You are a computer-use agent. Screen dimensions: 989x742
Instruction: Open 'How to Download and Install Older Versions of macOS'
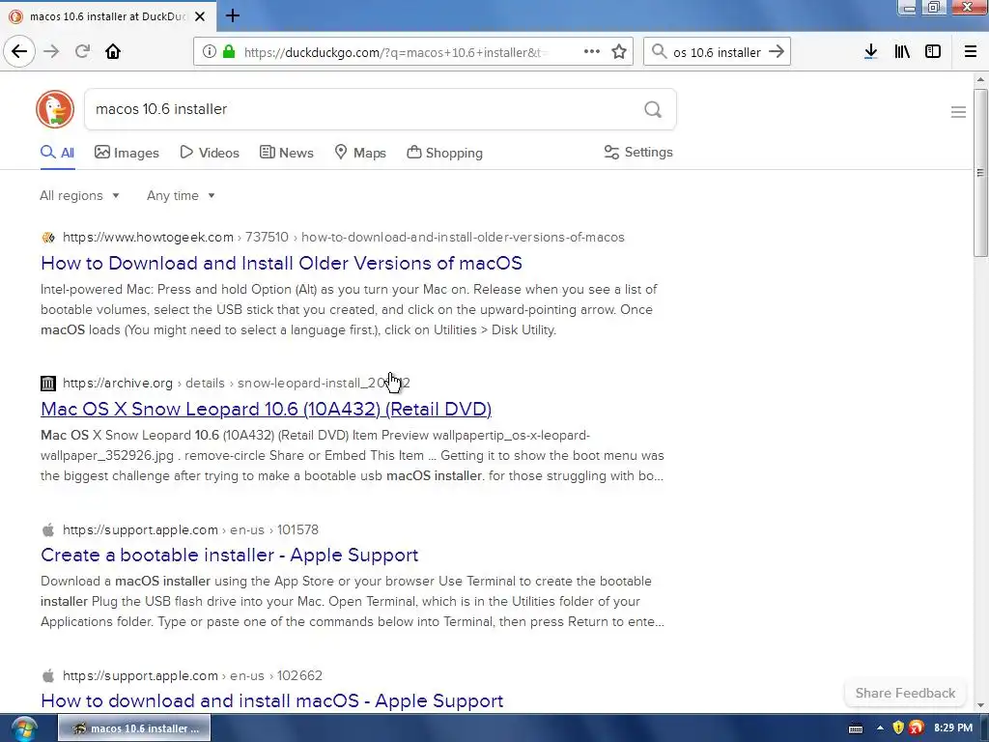pos(281,263)
